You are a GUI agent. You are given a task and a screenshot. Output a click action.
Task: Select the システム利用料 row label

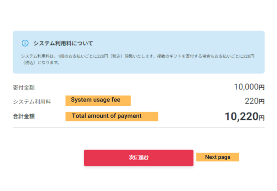click(32, 101)
